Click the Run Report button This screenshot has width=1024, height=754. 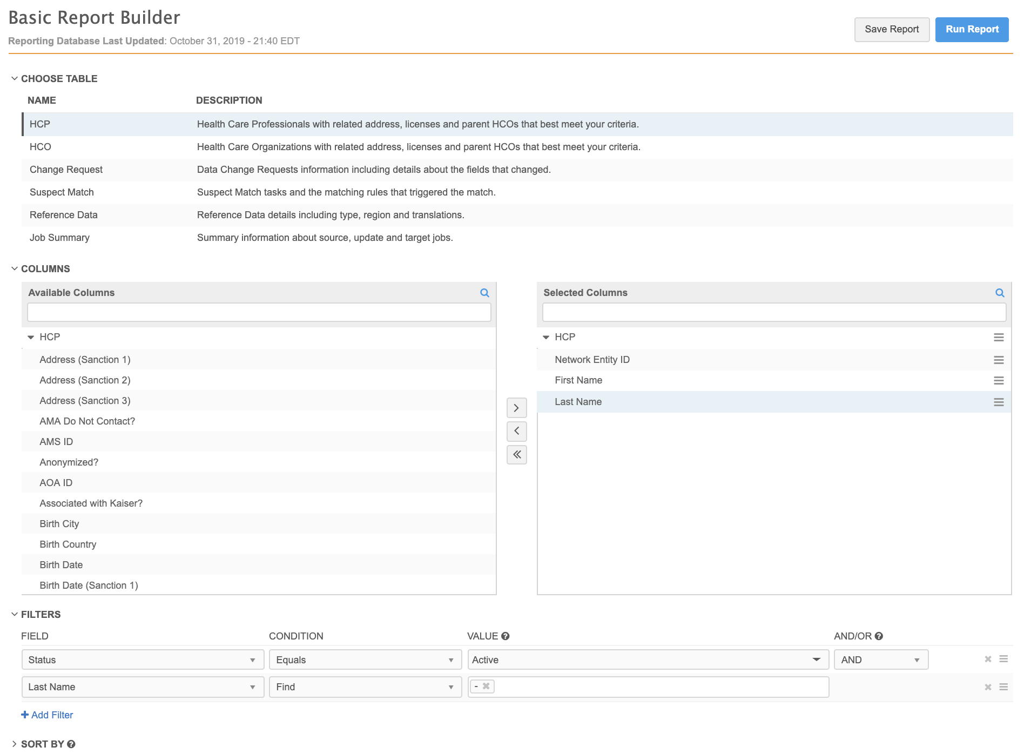pos(972,29)
